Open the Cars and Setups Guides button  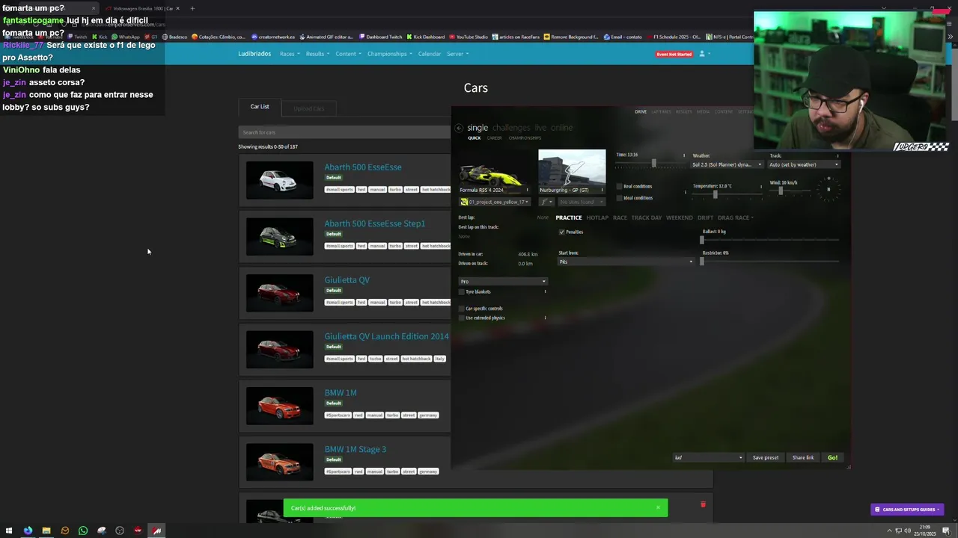[x=907, y=510]
